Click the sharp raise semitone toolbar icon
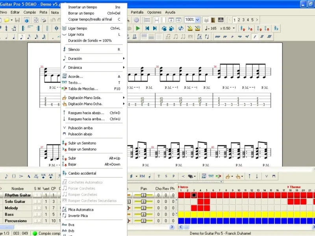Image resolution: width=315 pixels, height=236 pixels. (x=243, y=28)
